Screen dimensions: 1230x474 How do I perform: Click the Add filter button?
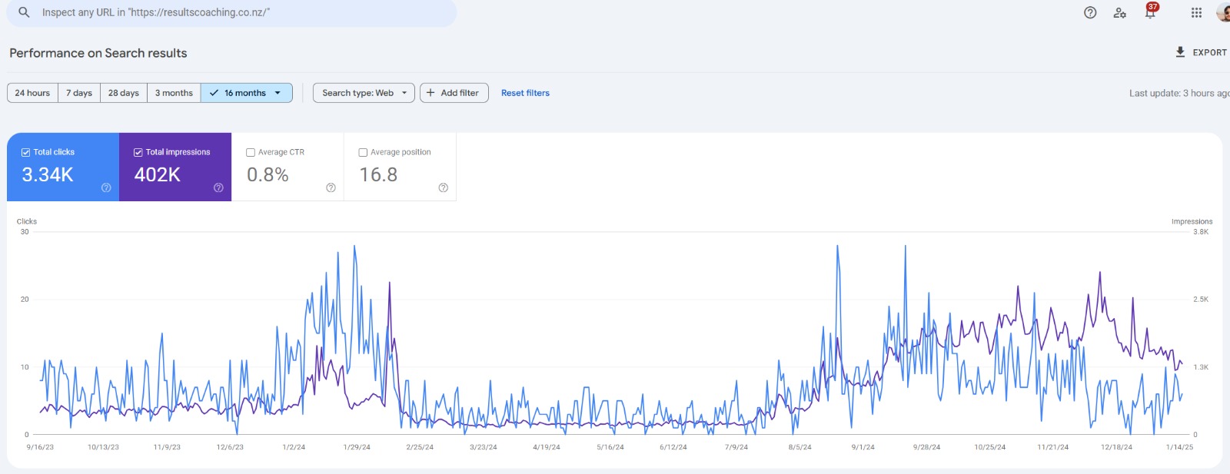point(454,93)
